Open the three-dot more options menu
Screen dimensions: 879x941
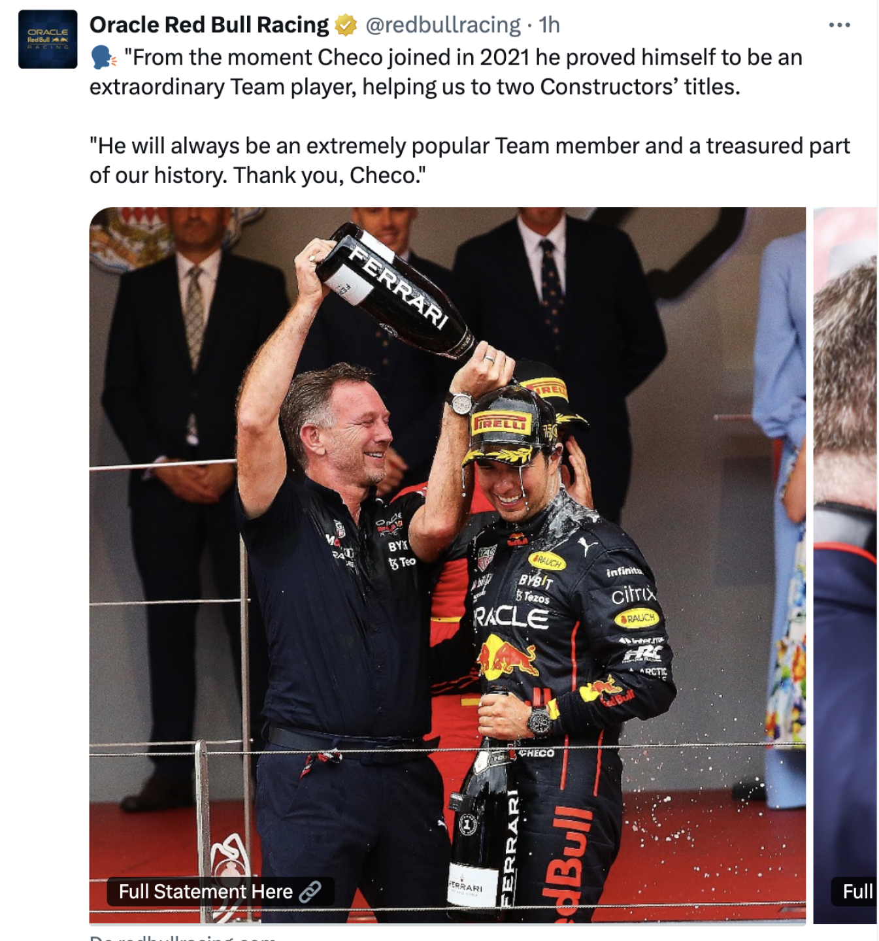click(839, 25)
